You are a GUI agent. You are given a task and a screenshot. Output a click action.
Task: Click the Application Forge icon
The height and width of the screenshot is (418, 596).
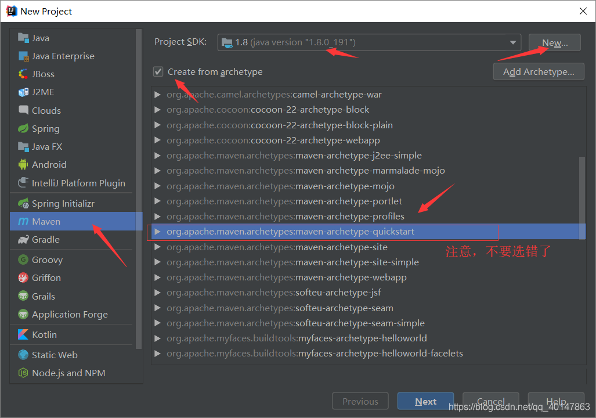23,315
